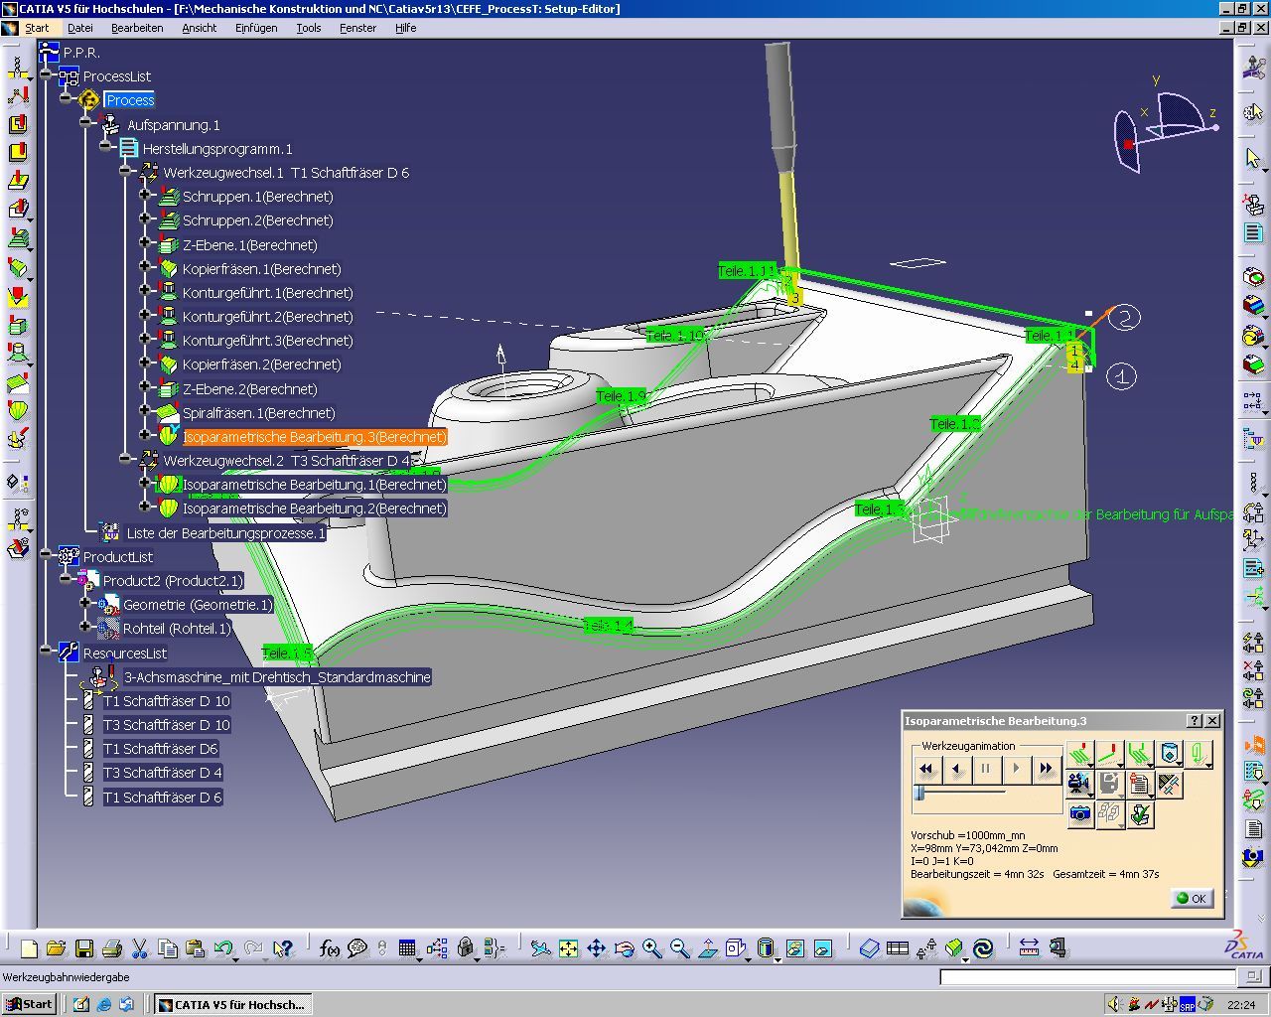Open the Einfügen menu
The image size is (1271, 1017).
(x=256, y=28)
